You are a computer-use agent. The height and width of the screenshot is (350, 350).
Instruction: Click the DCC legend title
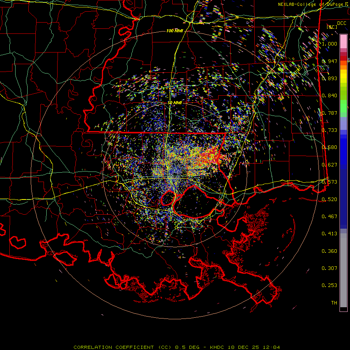pos(341,23)
